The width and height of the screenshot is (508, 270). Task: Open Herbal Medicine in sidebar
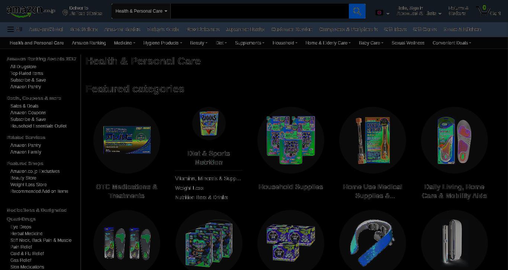coord(26,234)
